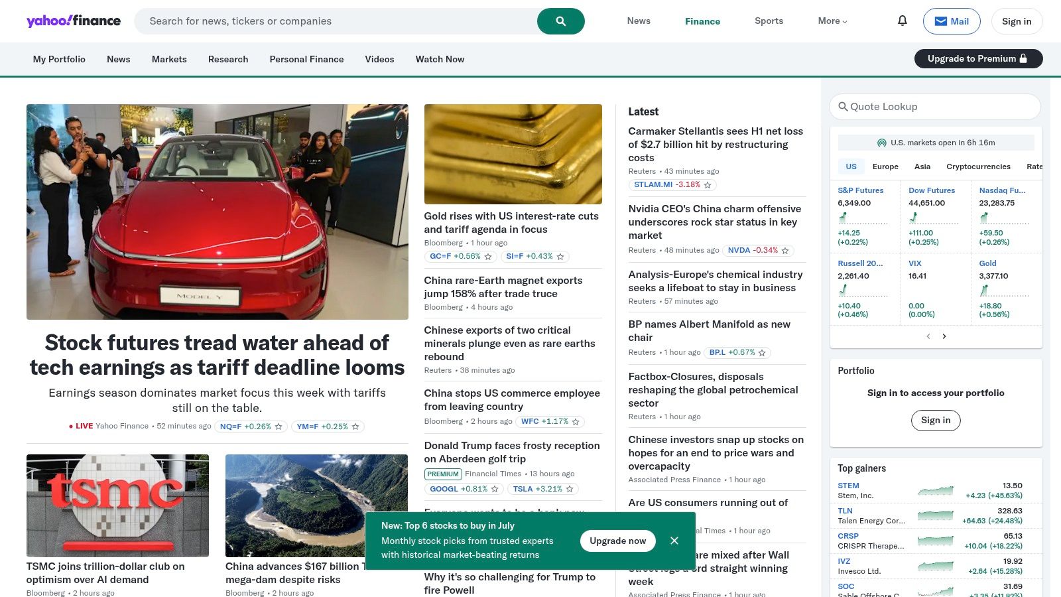1061x597 pixels.
Task: Click the Nasdaq Futures index name
Action: (1002, 190)
